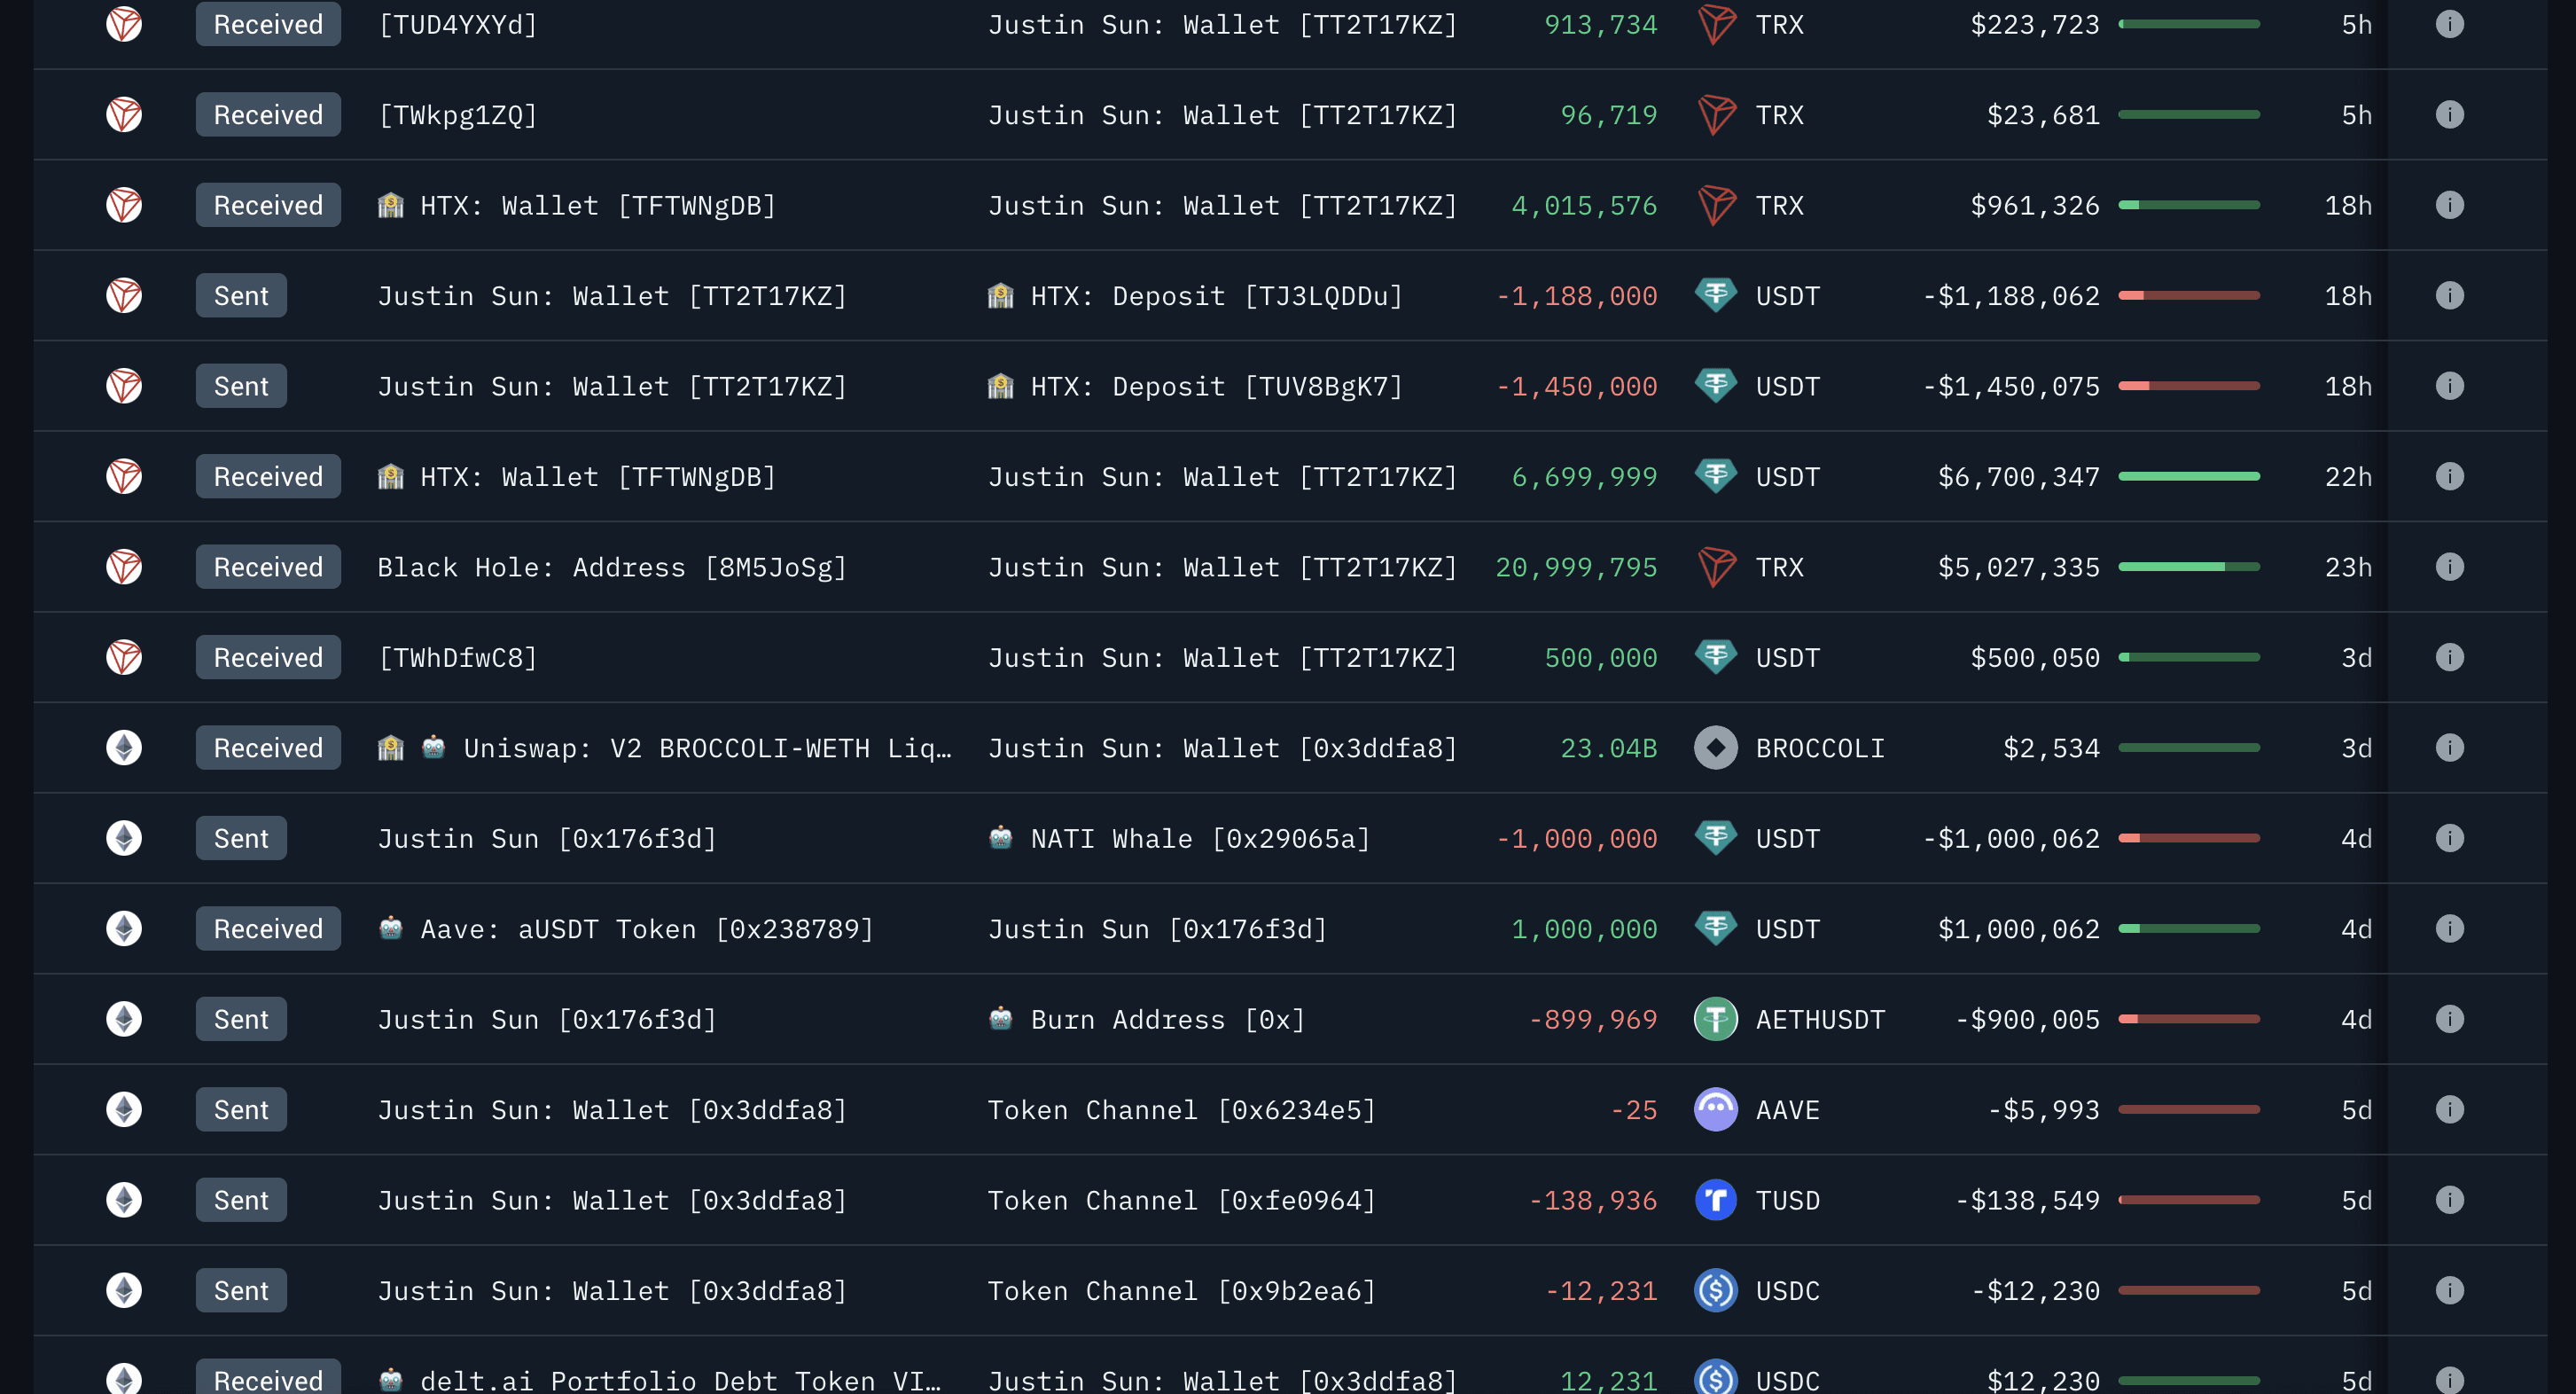The image size is (2576, 1394).
Task: Click the AAVE token icon
Action: 1716,1110
